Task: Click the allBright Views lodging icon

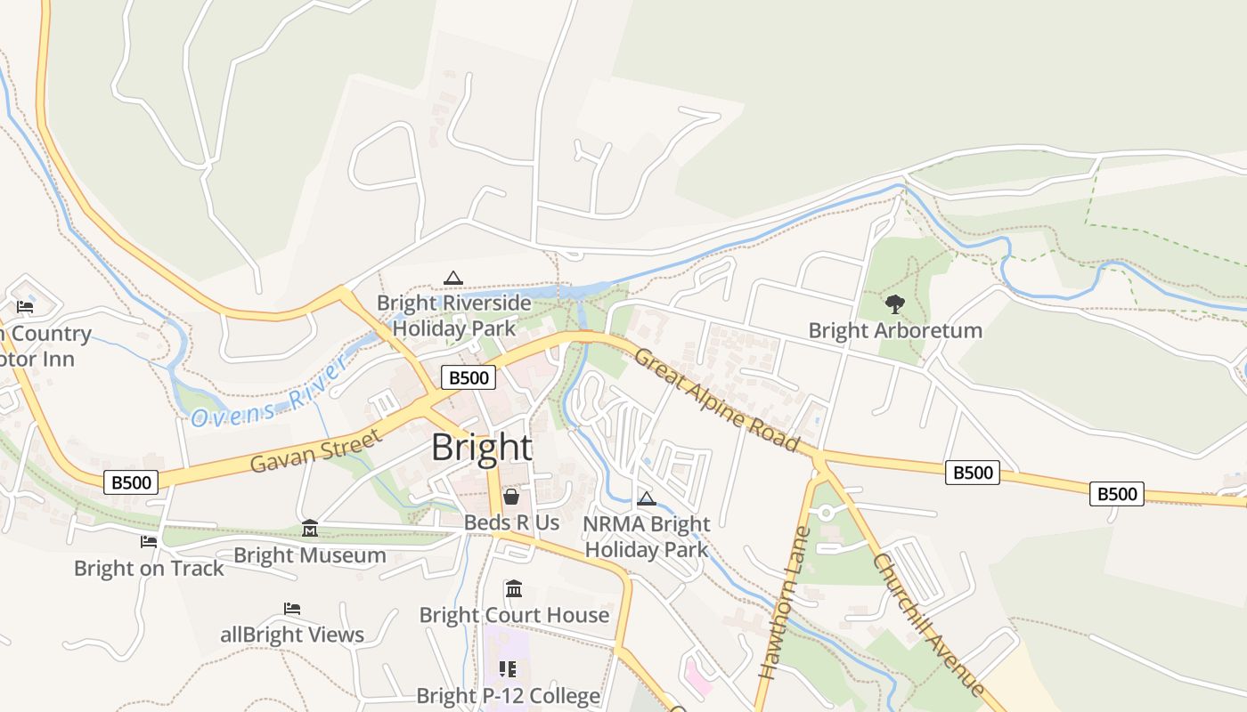Action: 292,609
